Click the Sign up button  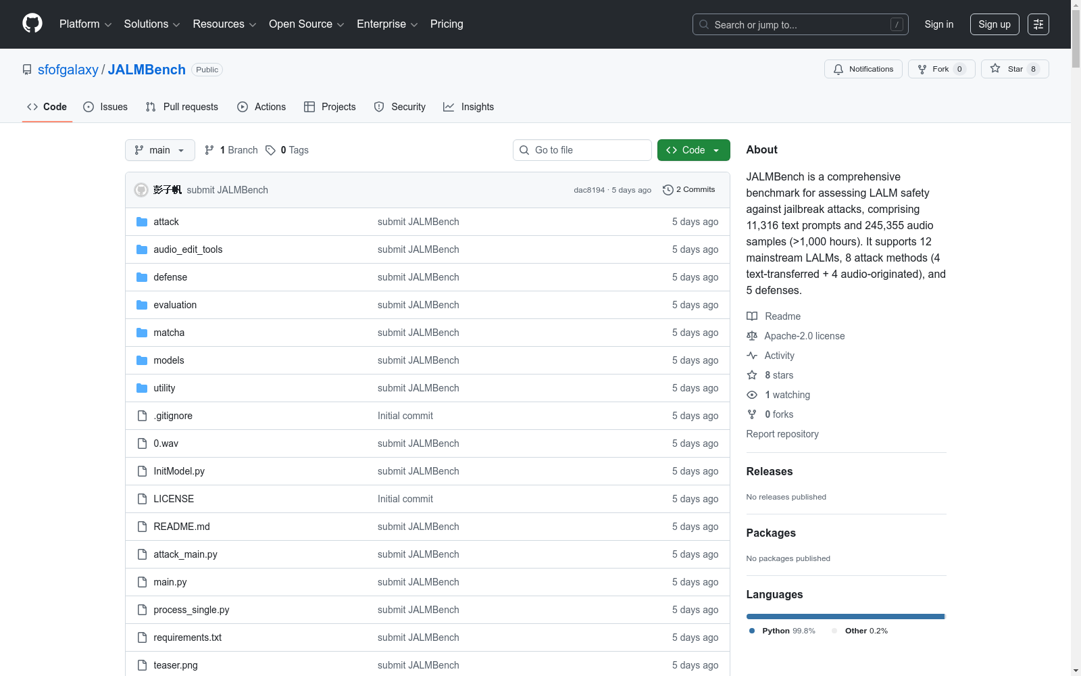pos(995,24)
